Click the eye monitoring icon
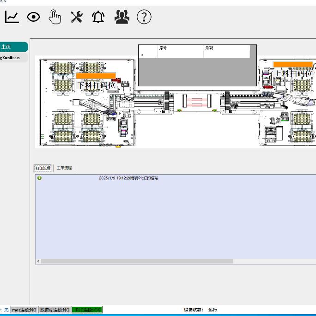The height and width of the screenshot is (316, 316). [33, 17]
